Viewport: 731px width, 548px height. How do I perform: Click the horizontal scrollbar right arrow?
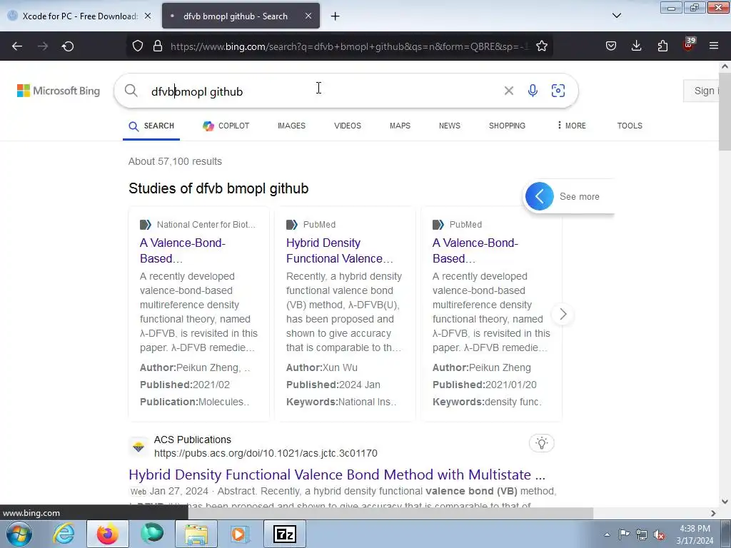point(713,513)
